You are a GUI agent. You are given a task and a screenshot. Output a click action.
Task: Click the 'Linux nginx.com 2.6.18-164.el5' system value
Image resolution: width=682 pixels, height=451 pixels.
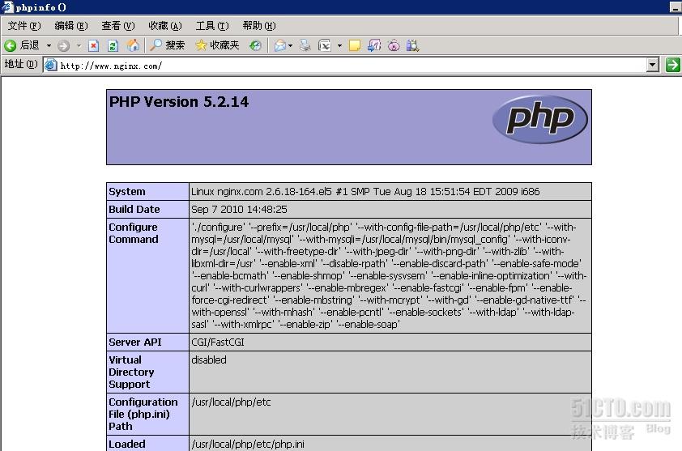point(365,192)
